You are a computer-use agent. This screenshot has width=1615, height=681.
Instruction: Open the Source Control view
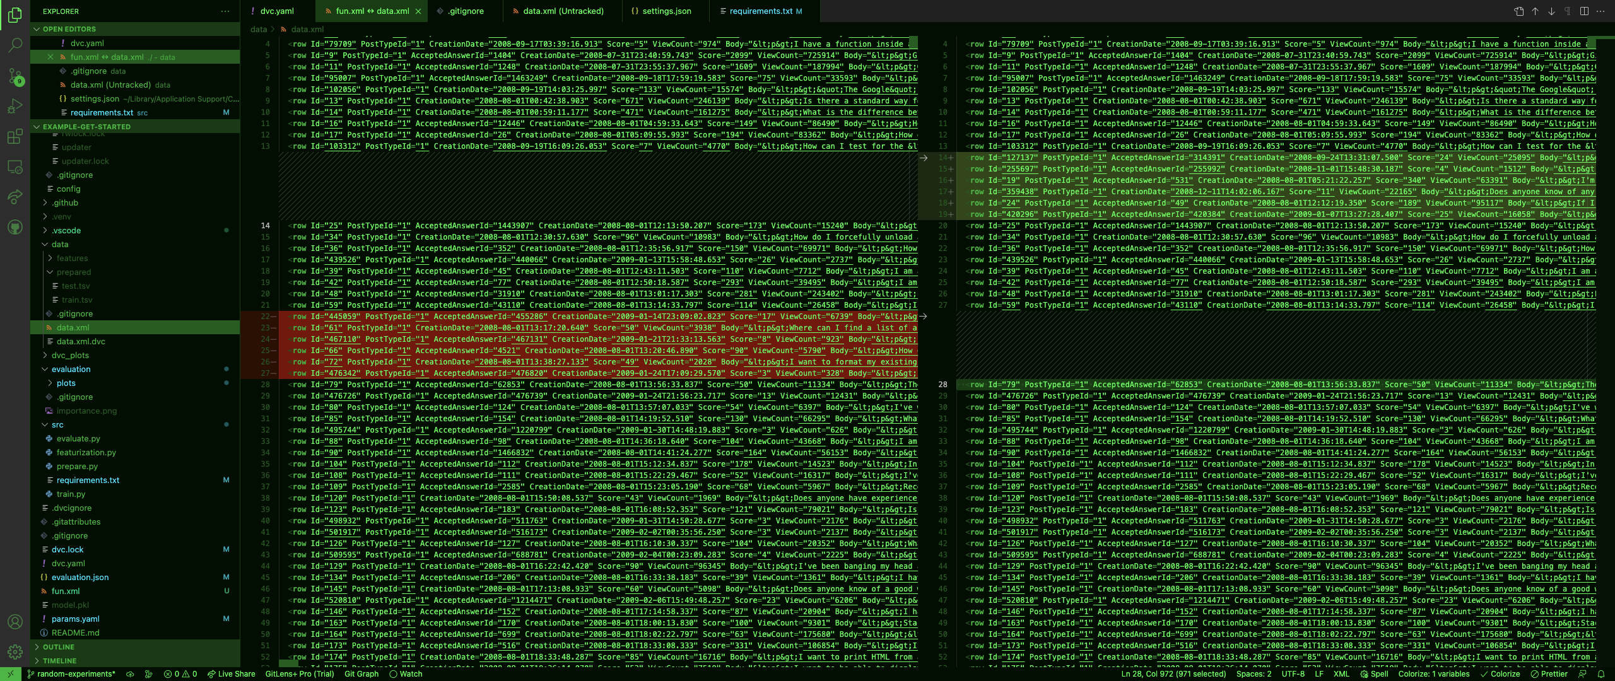tap(15, 76)
